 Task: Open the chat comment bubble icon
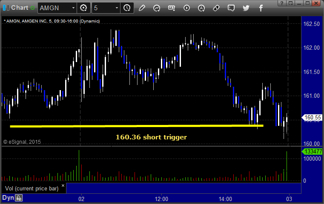coord(231,8)
